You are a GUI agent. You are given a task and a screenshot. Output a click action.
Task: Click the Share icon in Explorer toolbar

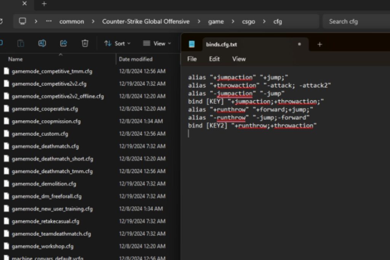click(64, 43)
